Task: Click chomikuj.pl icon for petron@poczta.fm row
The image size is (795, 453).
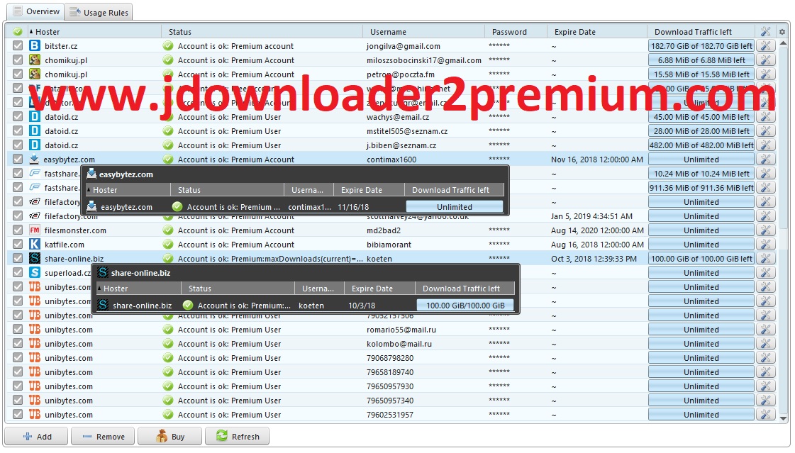Action: (35, 74)
